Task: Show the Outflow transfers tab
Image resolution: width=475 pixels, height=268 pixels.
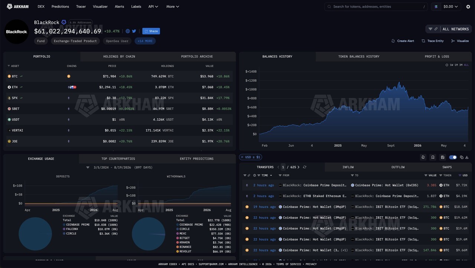Action: (x=398, y=167)
